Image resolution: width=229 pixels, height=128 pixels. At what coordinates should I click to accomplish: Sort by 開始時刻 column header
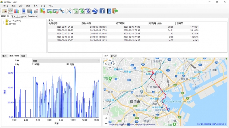point(98,23)
